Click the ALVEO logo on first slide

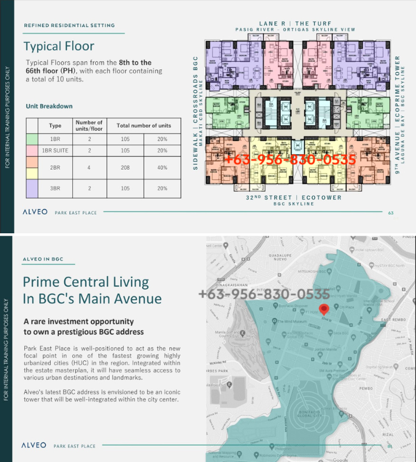[x=35, y=212]
